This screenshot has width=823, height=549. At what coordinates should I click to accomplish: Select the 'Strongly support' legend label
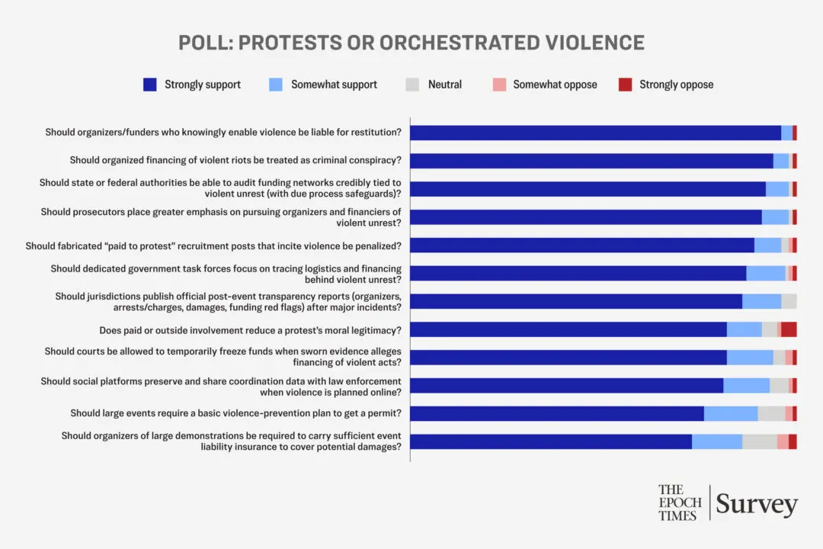point(203,85)
